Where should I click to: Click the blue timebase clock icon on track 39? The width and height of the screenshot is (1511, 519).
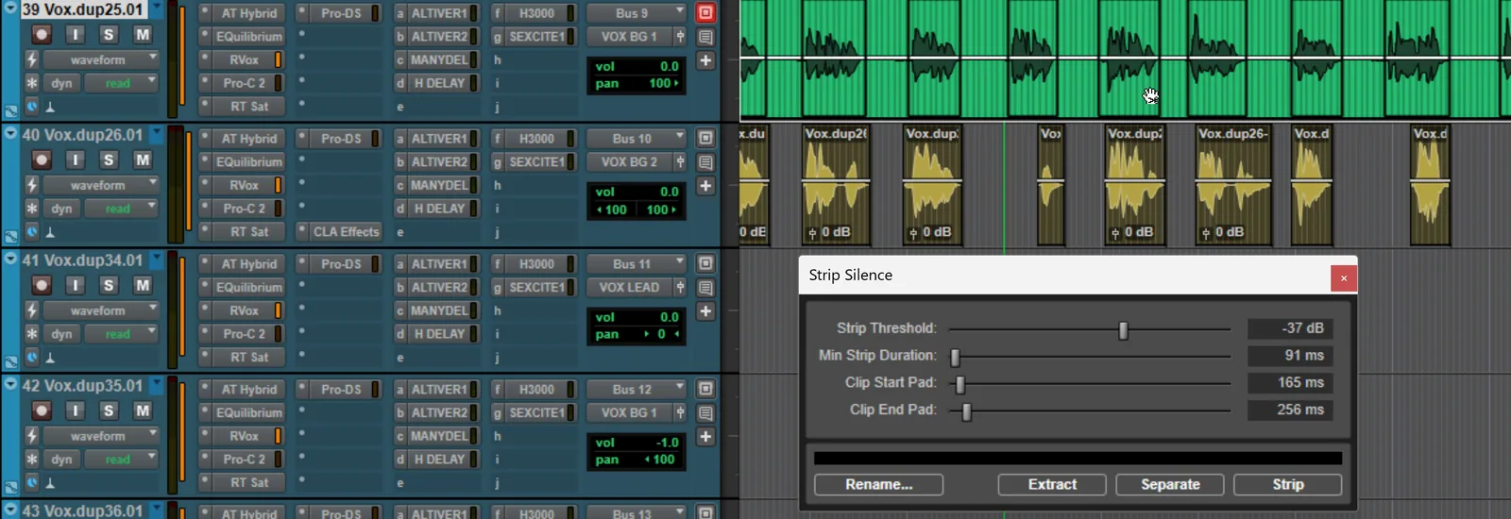[x=31, y=107]
